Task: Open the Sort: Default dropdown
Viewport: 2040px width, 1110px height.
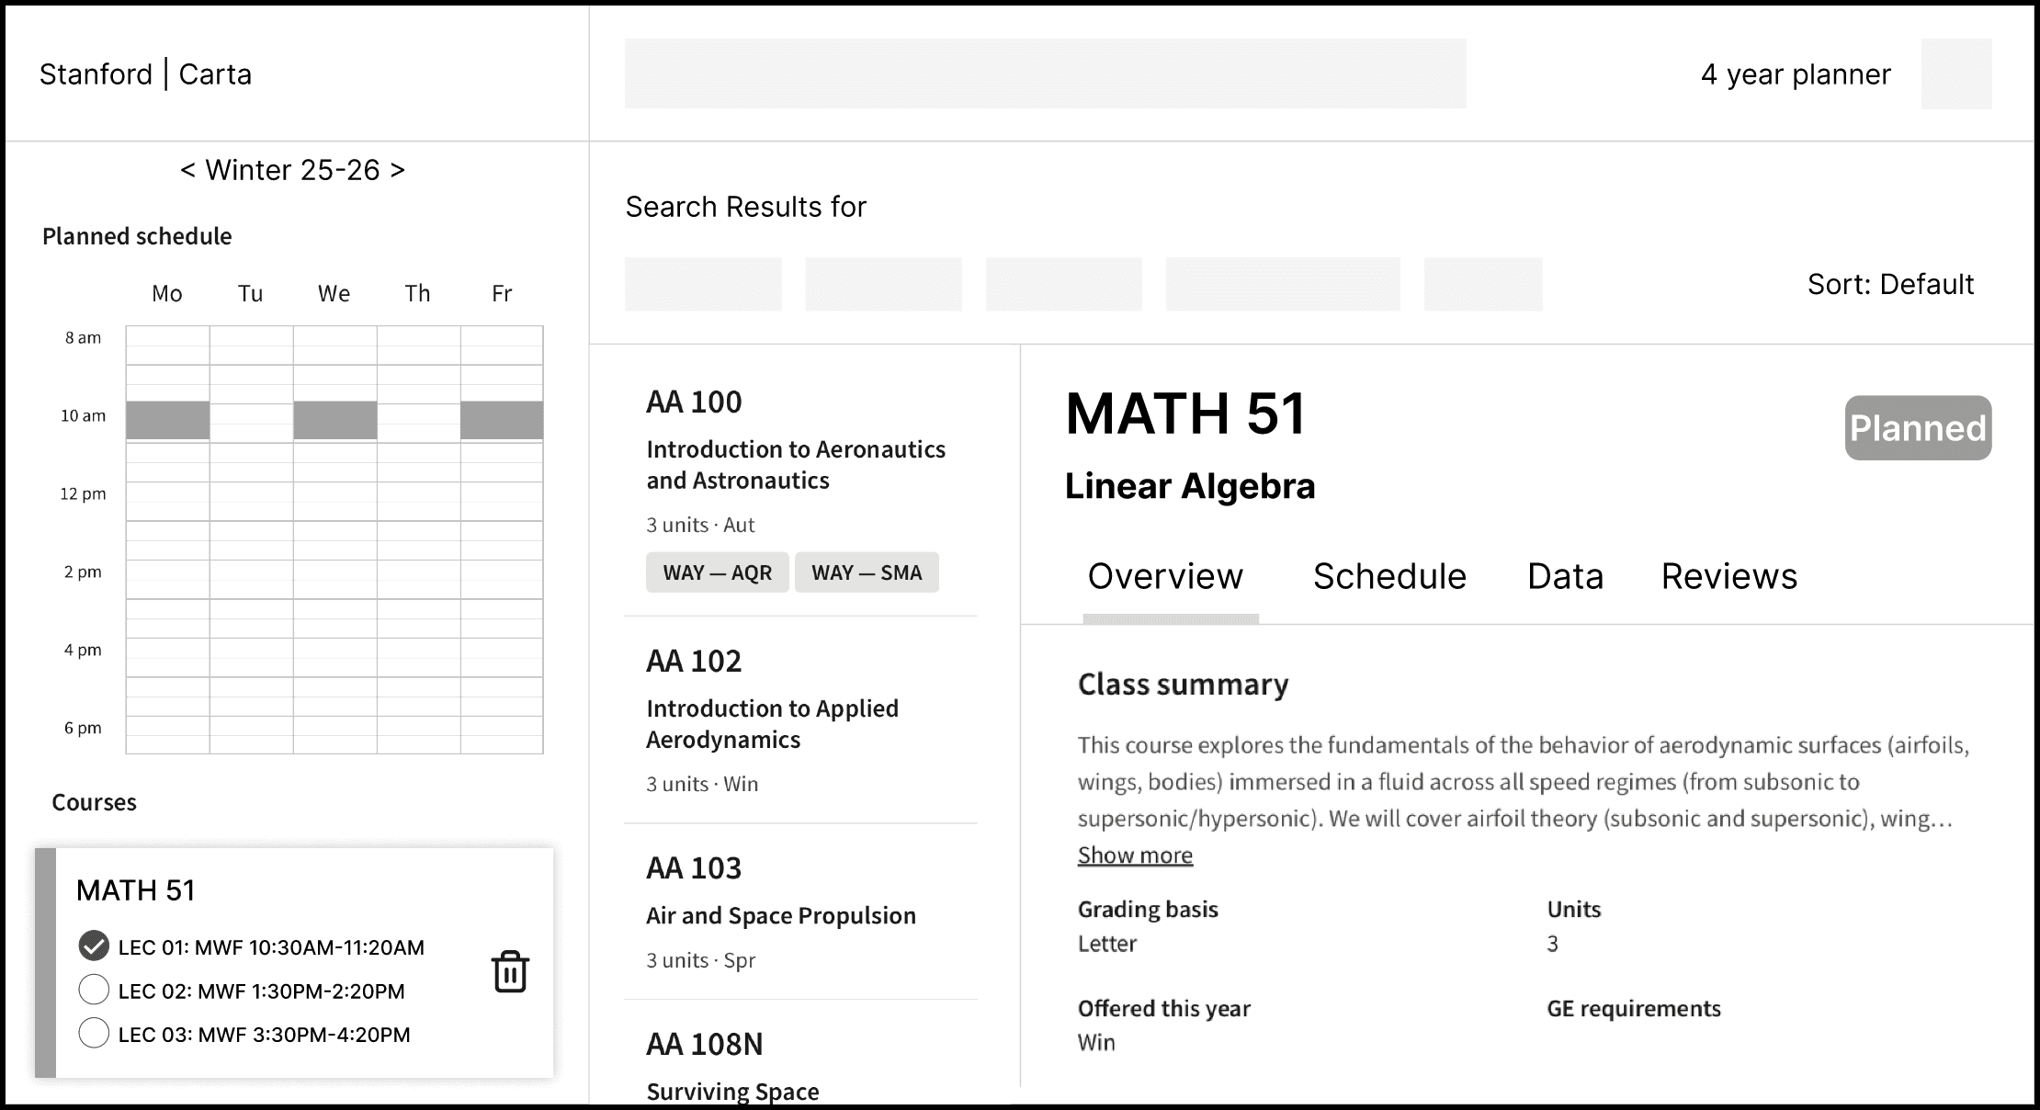Action: [x=1889, y=285]
